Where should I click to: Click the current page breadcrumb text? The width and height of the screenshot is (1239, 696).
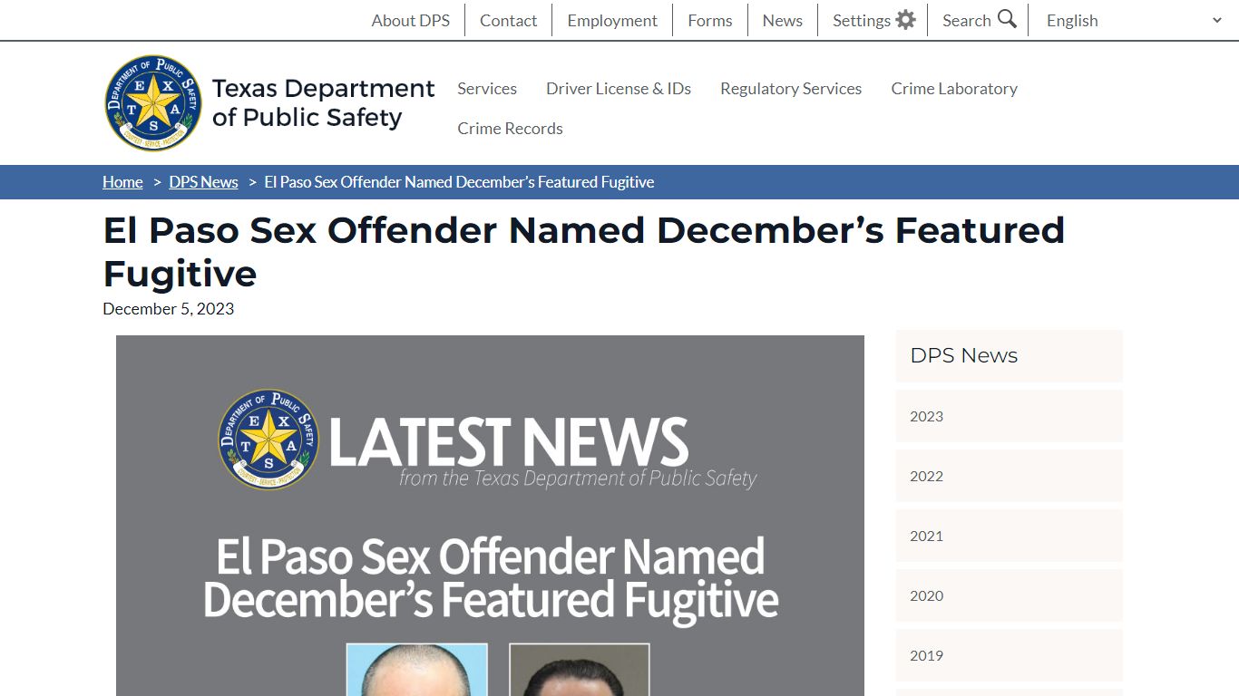(x=459, y=182)
